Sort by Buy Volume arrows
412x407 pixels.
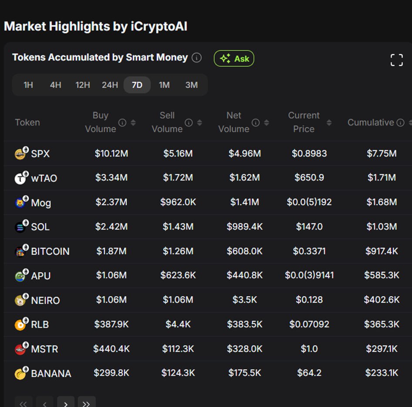point(133,123)
